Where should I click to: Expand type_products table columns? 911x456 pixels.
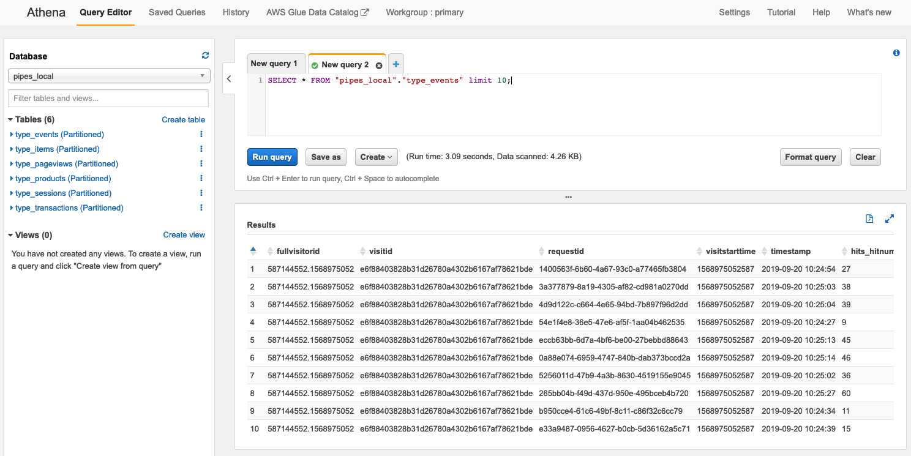pyautogui.click(x=12, y=178)
